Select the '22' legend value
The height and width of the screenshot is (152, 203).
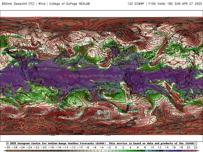(196, 147)
